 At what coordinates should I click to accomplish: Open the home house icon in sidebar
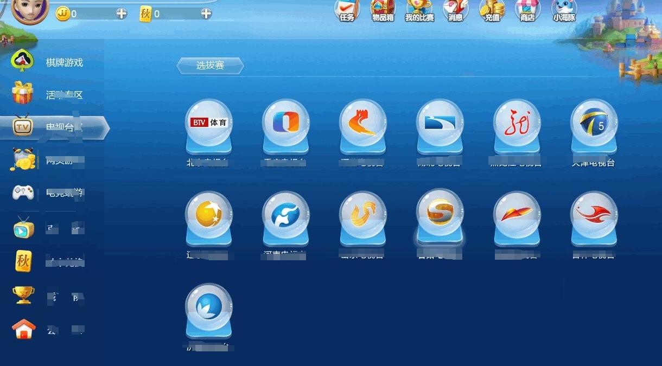24,329
